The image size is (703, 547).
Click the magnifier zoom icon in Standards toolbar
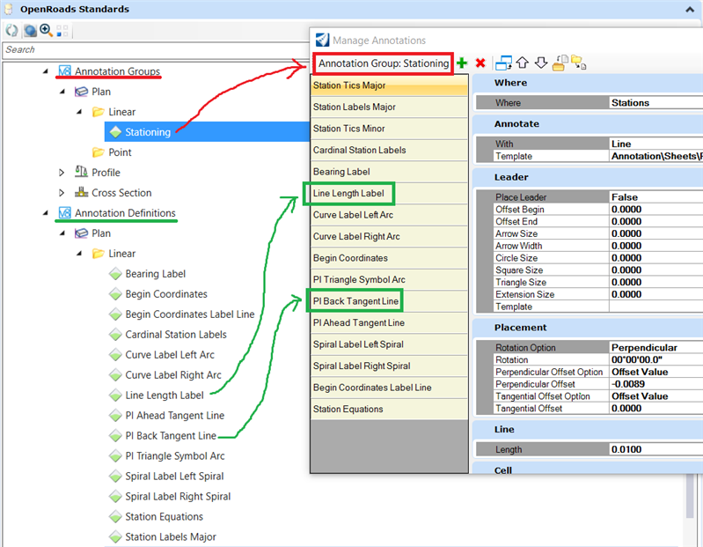pyautogui.click(x=46, y=31)
